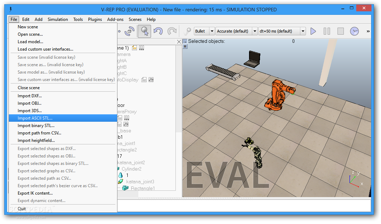Close the scene hierarchy panel
This screenshot has height=224, width=381.
179,42
